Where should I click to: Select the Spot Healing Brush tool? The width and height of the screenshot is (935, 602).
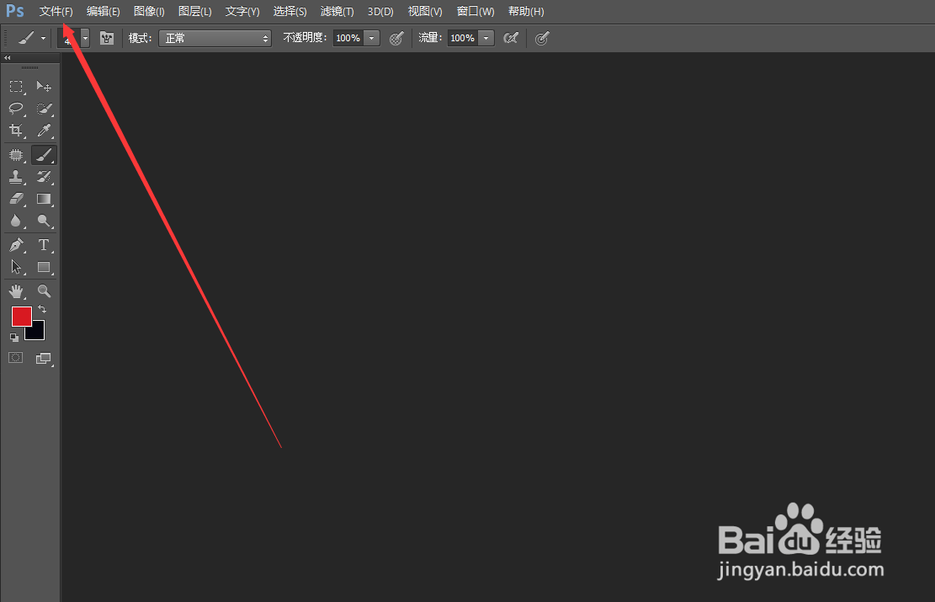(16, 155)
